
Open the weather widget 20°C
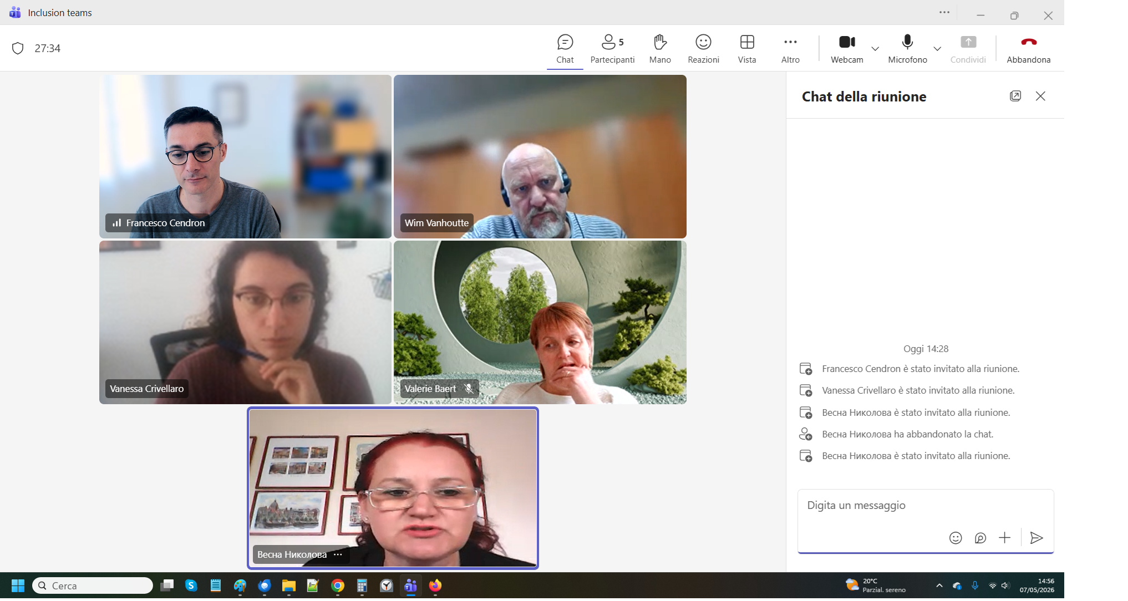point(875,585)
